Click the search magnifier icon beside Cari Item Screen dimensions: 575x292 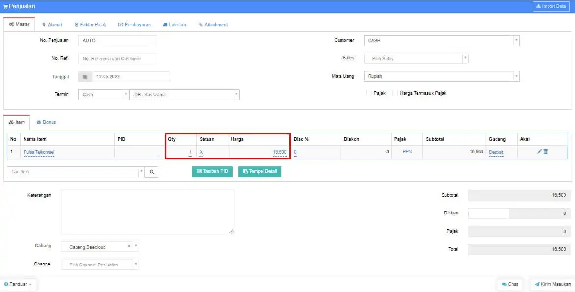(x=152, y=172)
